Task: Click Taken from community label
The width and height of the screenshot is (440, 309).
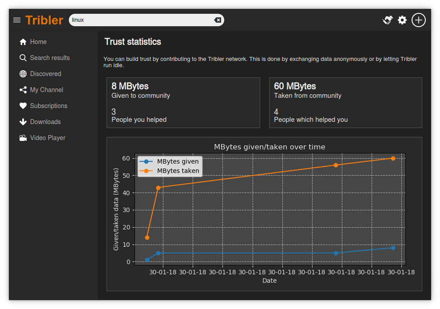Action: coord(308,96)
